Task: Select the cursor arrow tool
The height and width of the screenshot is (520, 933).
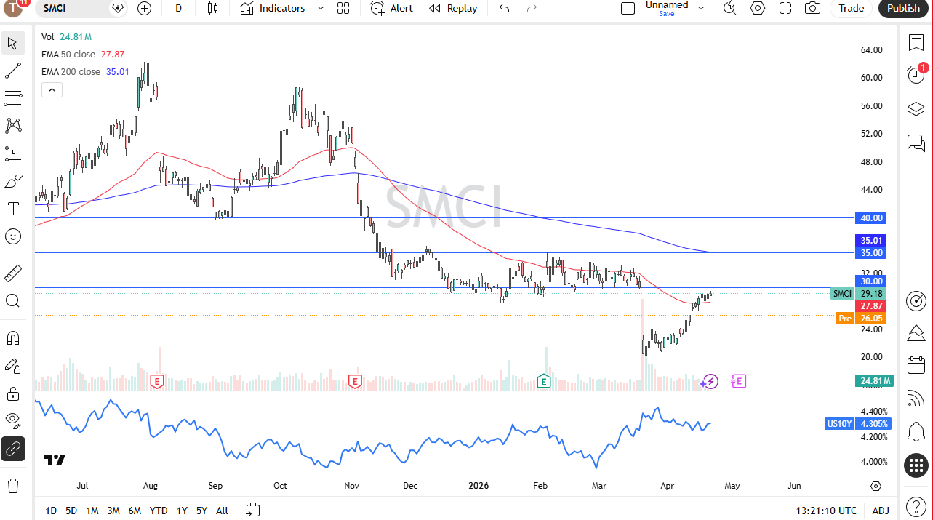Action: [13, 43]
